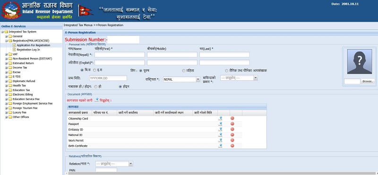This screenshot has height=175, width=378.
Task: Select हो for the minor question
Action: coord(96,86)
